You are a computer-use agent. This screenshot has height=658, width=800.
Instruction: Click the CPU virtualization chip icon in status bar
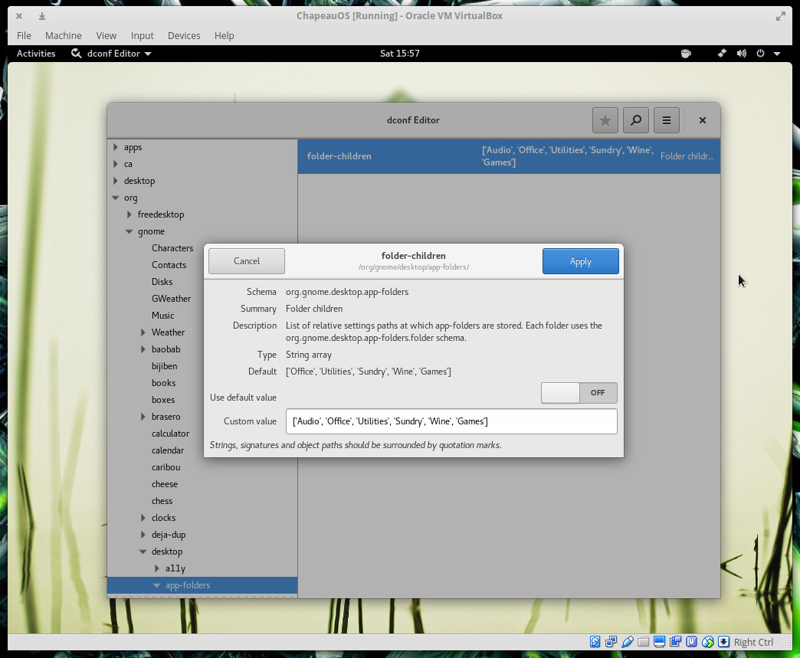point(691,642)
